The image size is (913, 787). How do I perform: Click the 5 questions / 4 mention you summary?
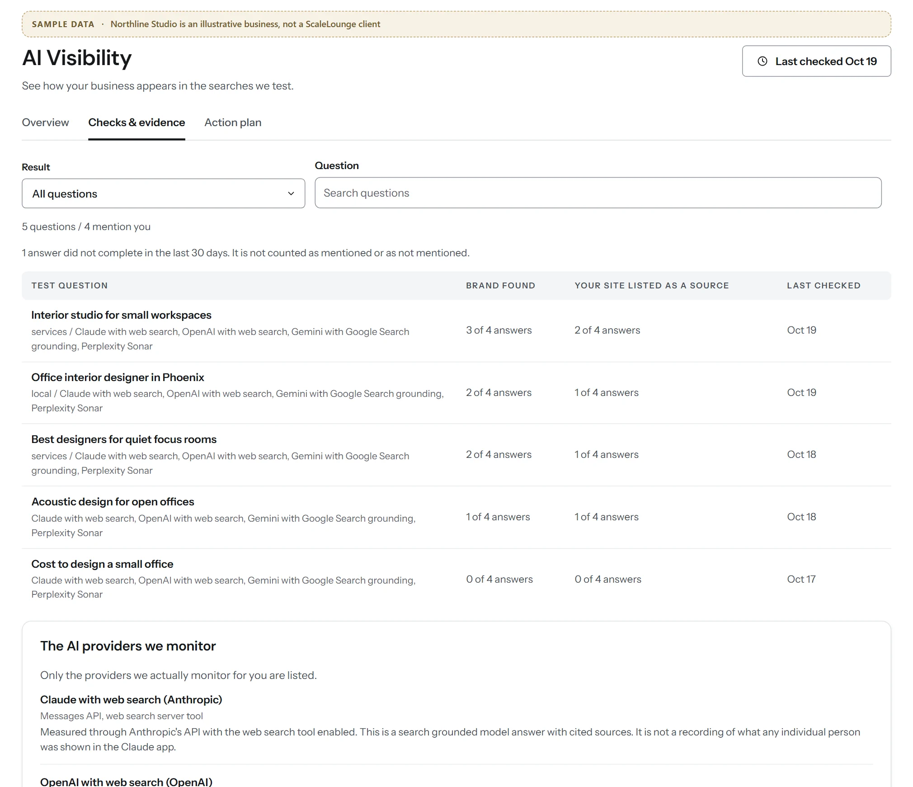(86, 227)
